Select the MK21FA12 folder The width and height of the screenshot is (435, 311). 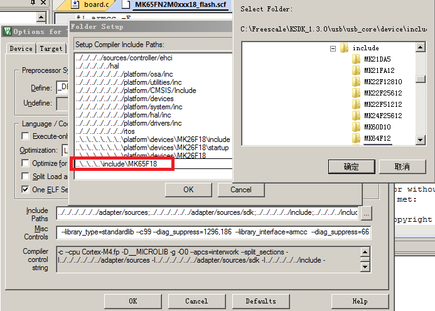(379, 70)
